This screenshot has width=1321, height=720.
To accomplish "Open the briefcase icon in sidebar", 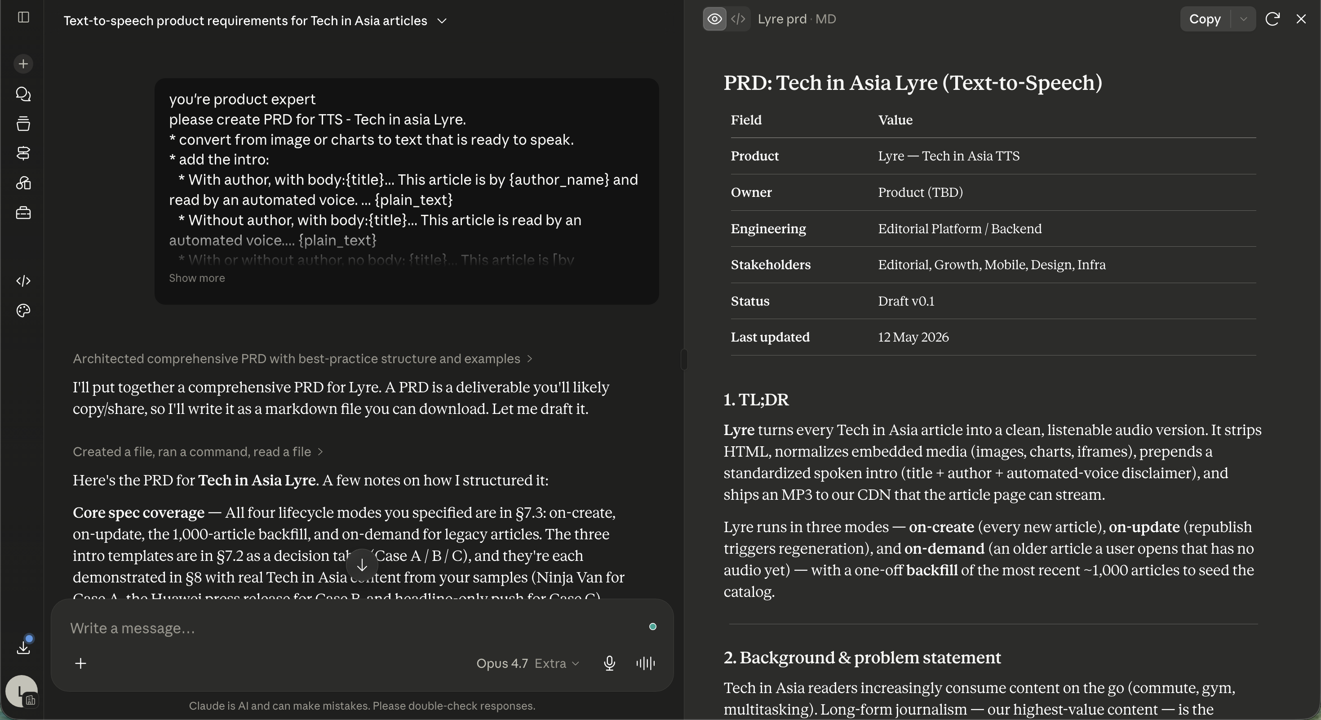I will point(23,213).
